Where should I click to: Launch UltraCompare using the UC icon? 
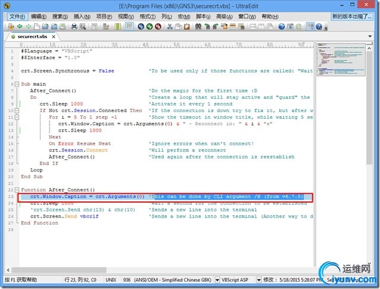coord(141,26)
